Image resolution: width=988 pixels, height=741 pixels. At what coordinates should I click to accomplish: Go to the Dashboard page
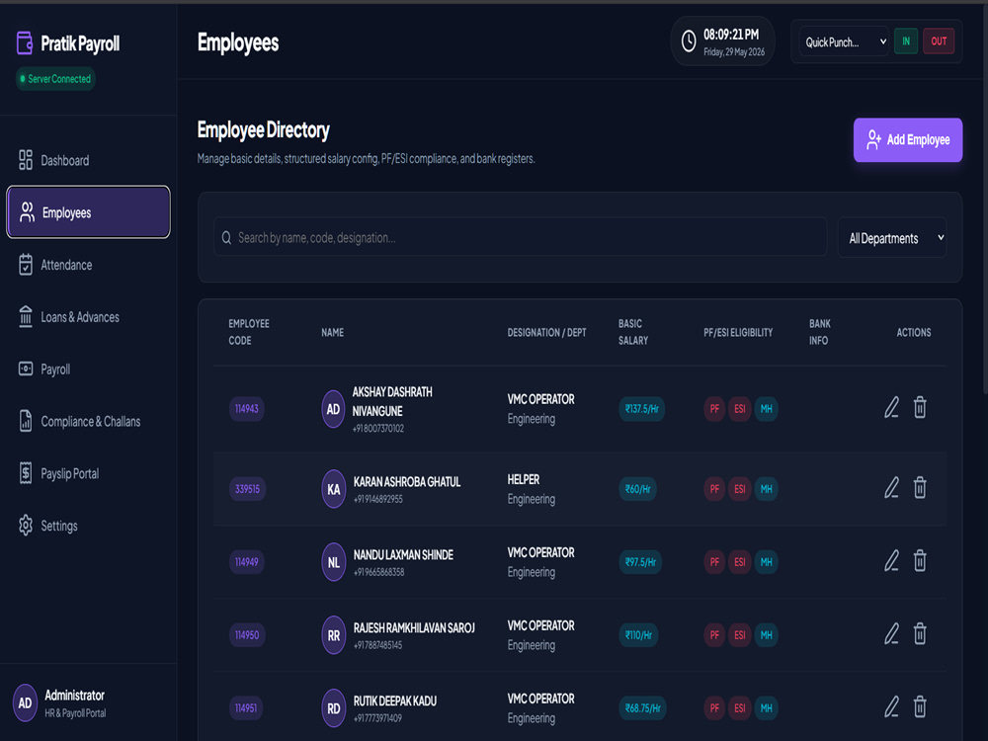tap(88, 160)
